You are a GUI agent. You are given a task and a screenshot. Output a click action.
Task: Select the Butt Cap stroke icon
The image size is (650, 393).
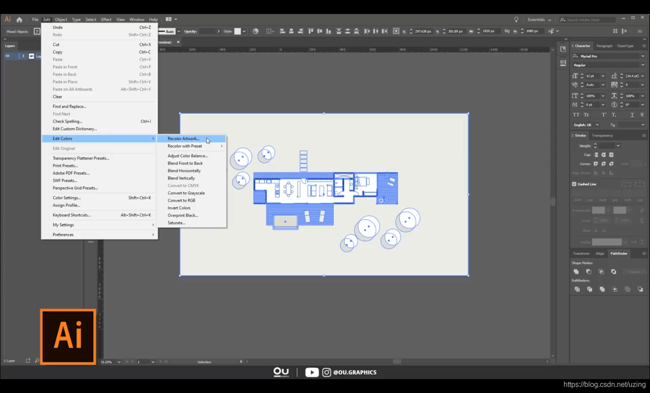pos(596,155)
